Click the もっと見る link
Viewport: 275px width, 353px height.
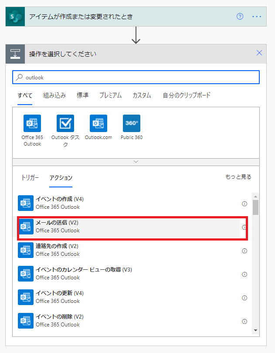click(x=238, y=177)
